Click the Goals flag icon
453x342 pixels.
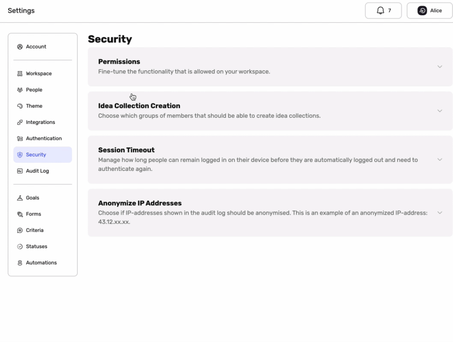pyautogui.click(x=19, y=198)
